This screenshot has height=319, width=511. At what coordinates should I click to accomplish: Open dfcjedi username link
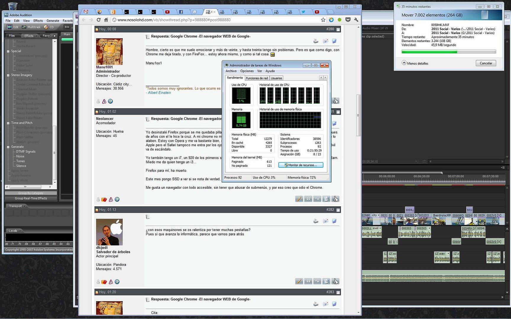[102, 248]
